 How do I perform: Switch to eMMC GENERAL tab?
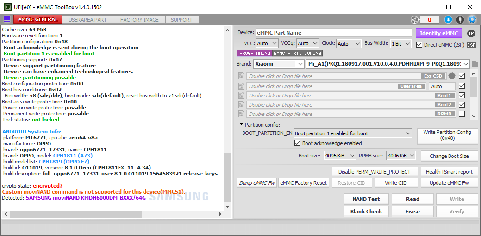click(38, 19)
